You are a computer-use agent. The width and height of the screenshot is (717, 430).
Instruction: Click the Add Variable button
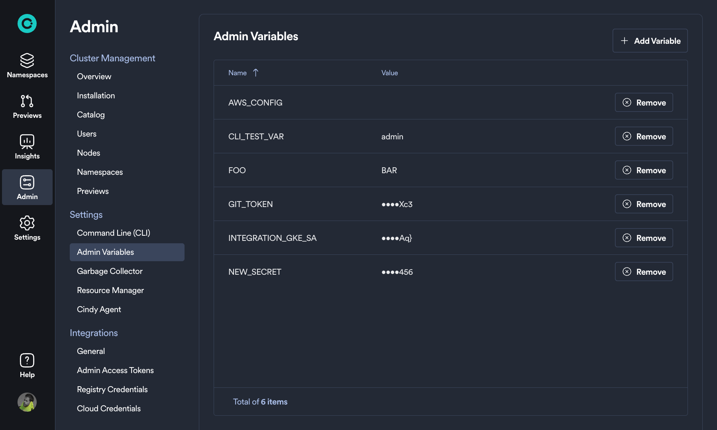click(650, 41)
